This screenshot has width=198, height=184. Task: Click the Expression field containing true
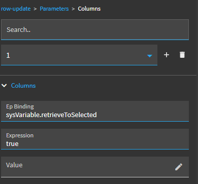[95, 139]
